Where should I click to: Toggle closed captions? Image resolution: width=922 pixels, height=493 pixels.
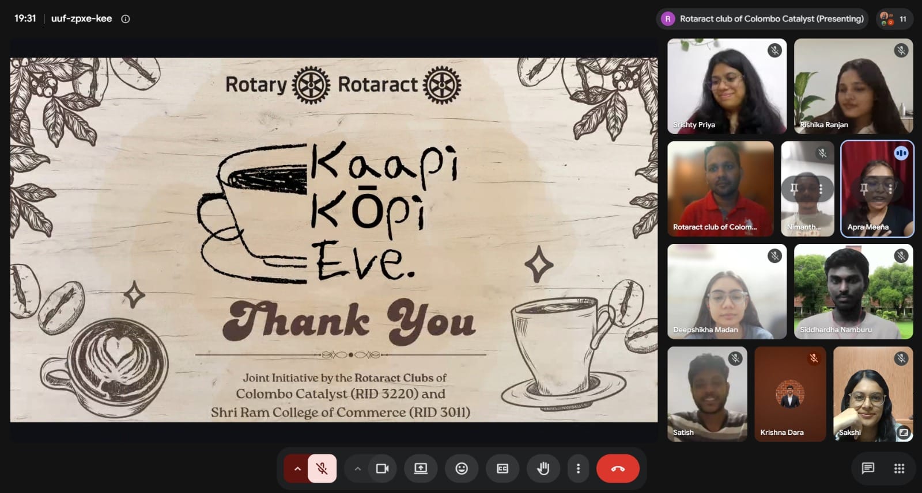click(x=502, y=469)
